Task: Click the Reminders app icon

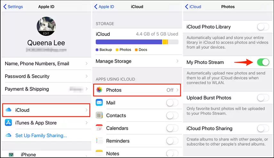Action: [x=99, y=141]
